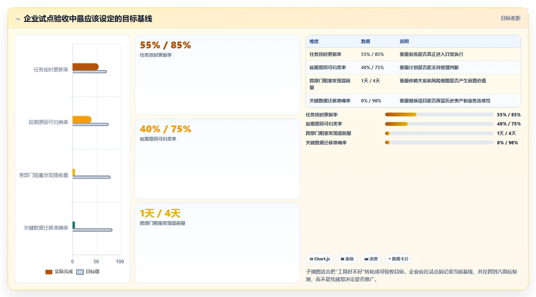
Task: Toggle the 实际完成 legend entry in the chart
Action: [59, 272]
